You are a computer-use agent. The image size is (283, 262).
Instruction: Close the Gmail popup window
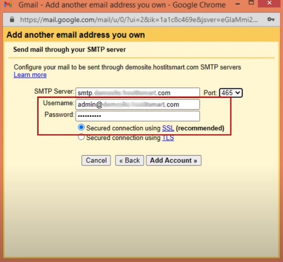[x=269, y=3]
